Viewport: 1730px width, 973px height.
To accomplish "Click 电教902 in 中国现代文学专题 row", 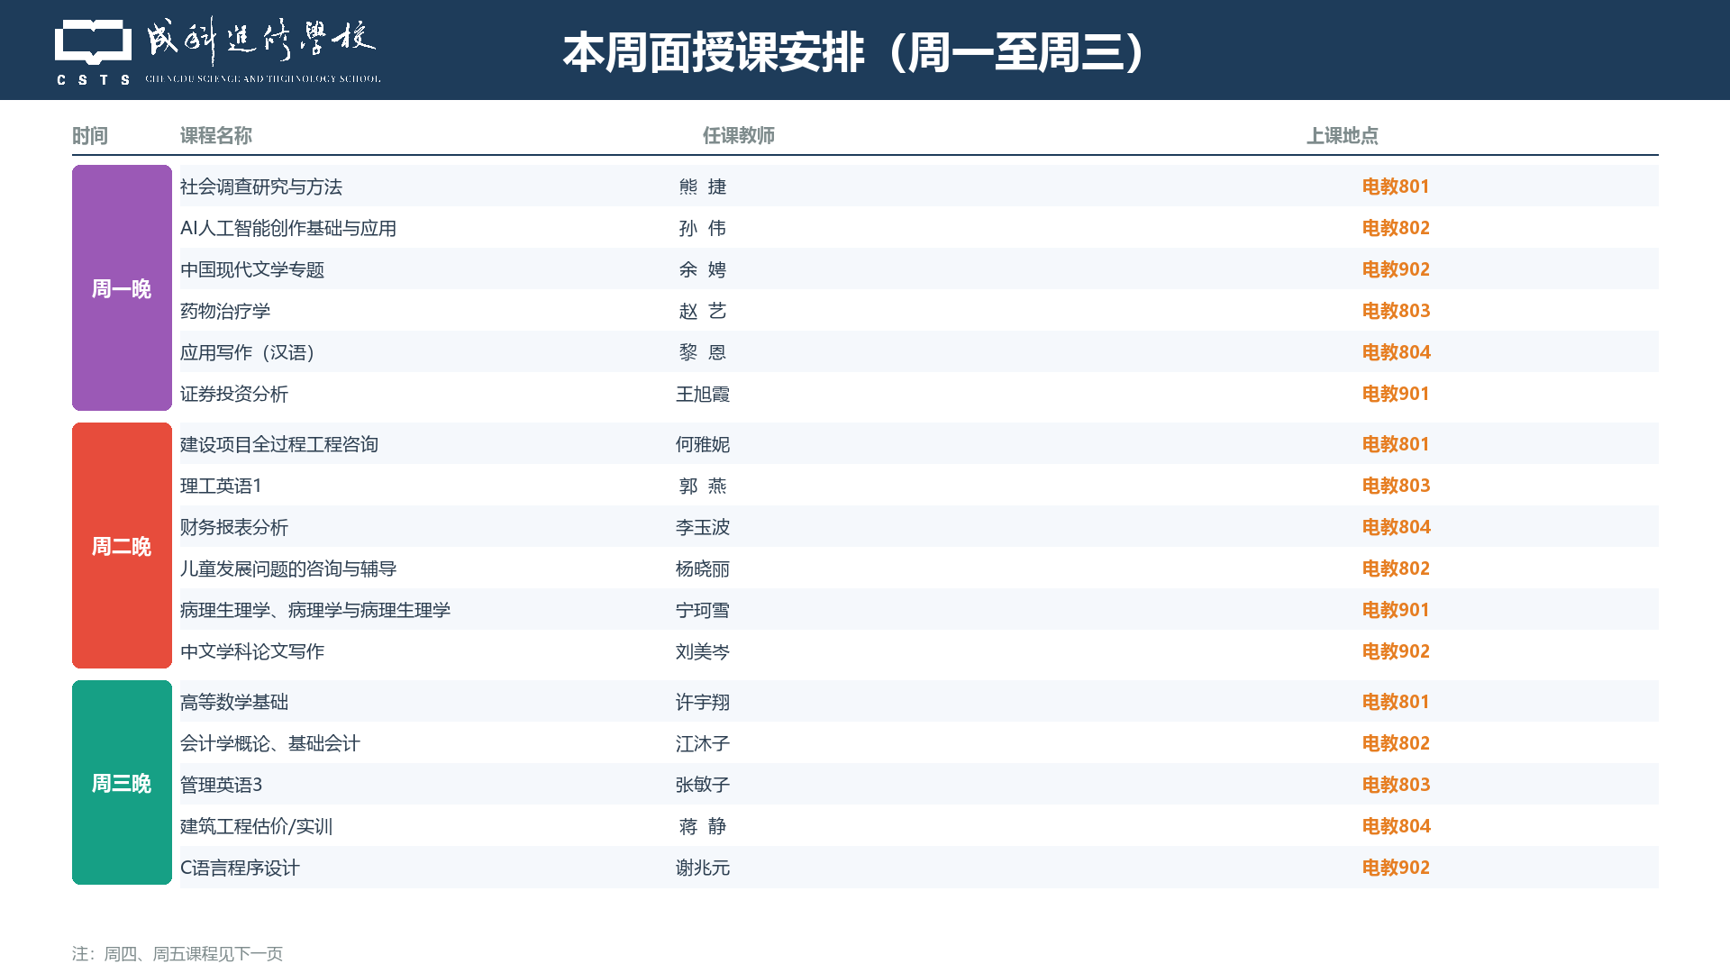I will click(1396, 269).
